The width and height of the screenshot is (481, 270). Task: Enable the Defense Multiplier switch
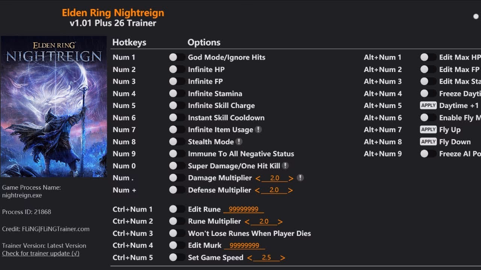[177, 190]
